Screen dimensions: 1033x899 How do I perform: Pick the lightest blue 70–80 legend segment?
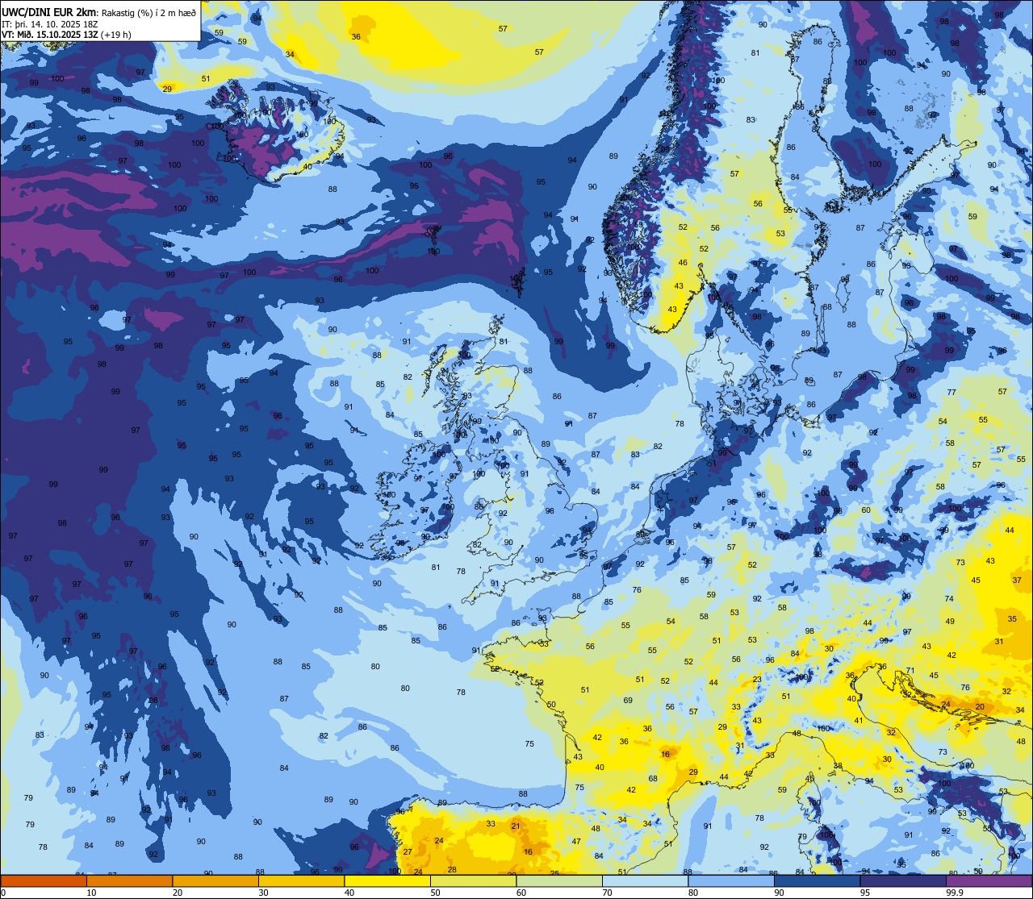click(645, 881)
